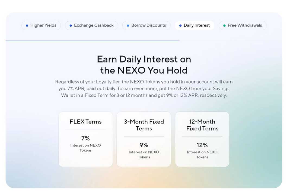Click the 7% rate on FLEX Terms

[x=85, y=138]
